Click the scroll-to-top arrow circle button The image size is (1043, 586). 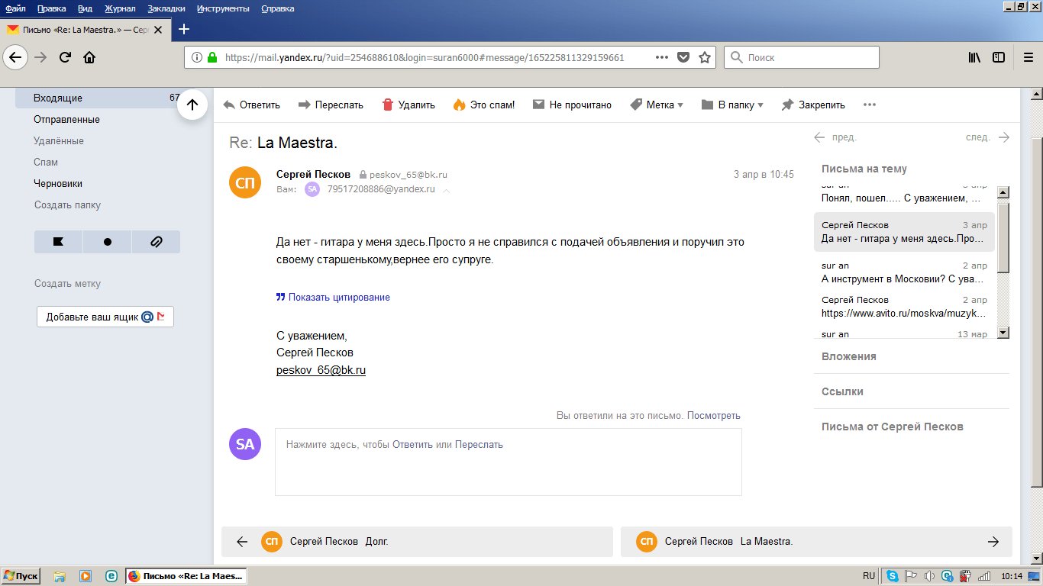[x=192, y=105]
